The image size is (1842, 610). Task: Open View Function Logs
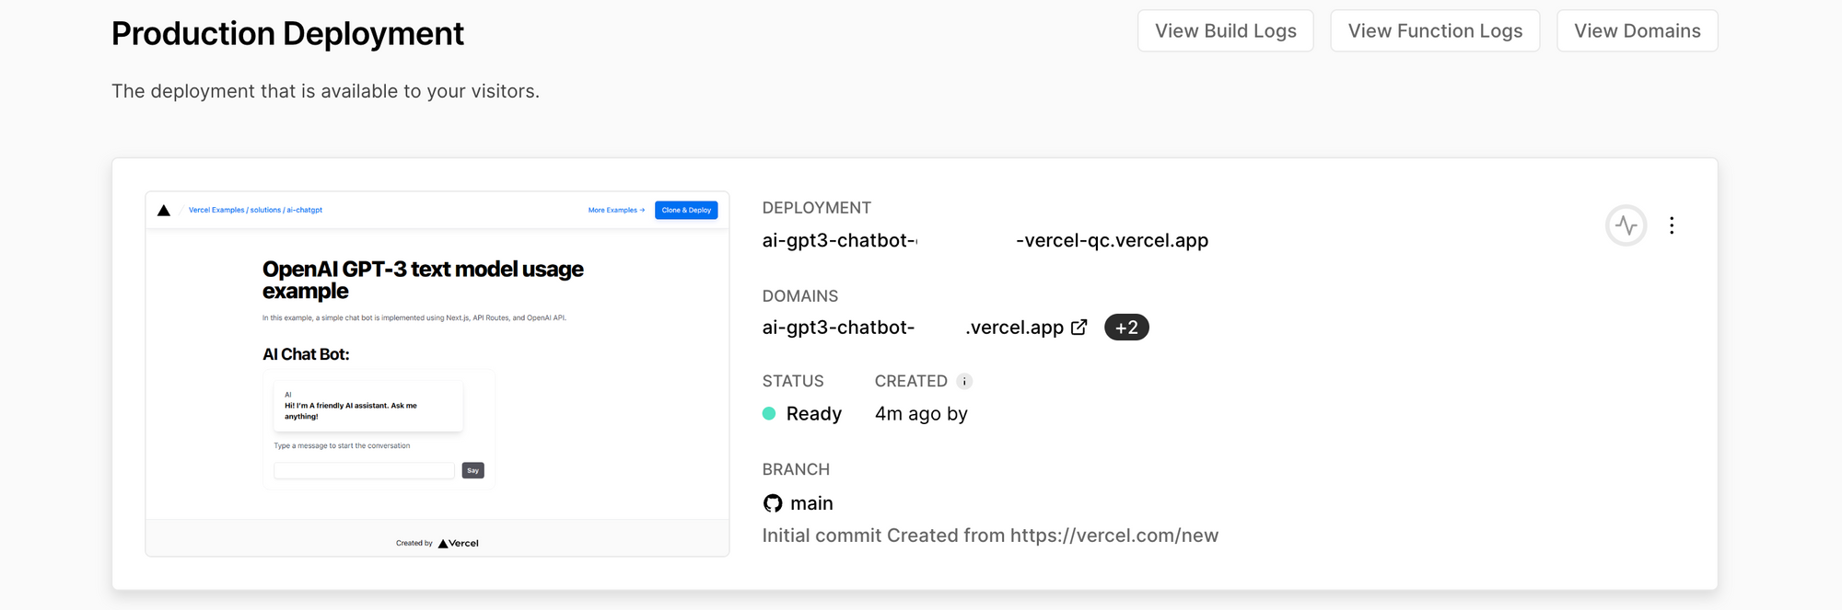point(1435,31)
